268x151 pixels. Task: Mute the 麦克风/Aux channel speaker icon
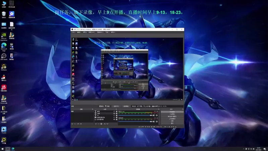[x=154, y=115]
